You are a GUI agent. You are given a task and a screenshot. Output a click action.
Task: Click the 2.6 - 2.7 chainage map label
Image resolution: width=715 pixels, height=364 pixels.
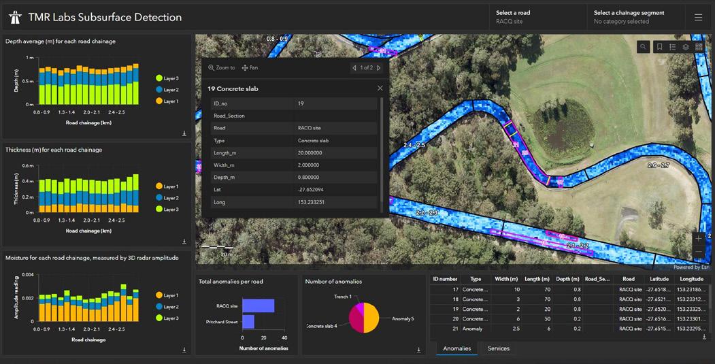coord(659,165)
